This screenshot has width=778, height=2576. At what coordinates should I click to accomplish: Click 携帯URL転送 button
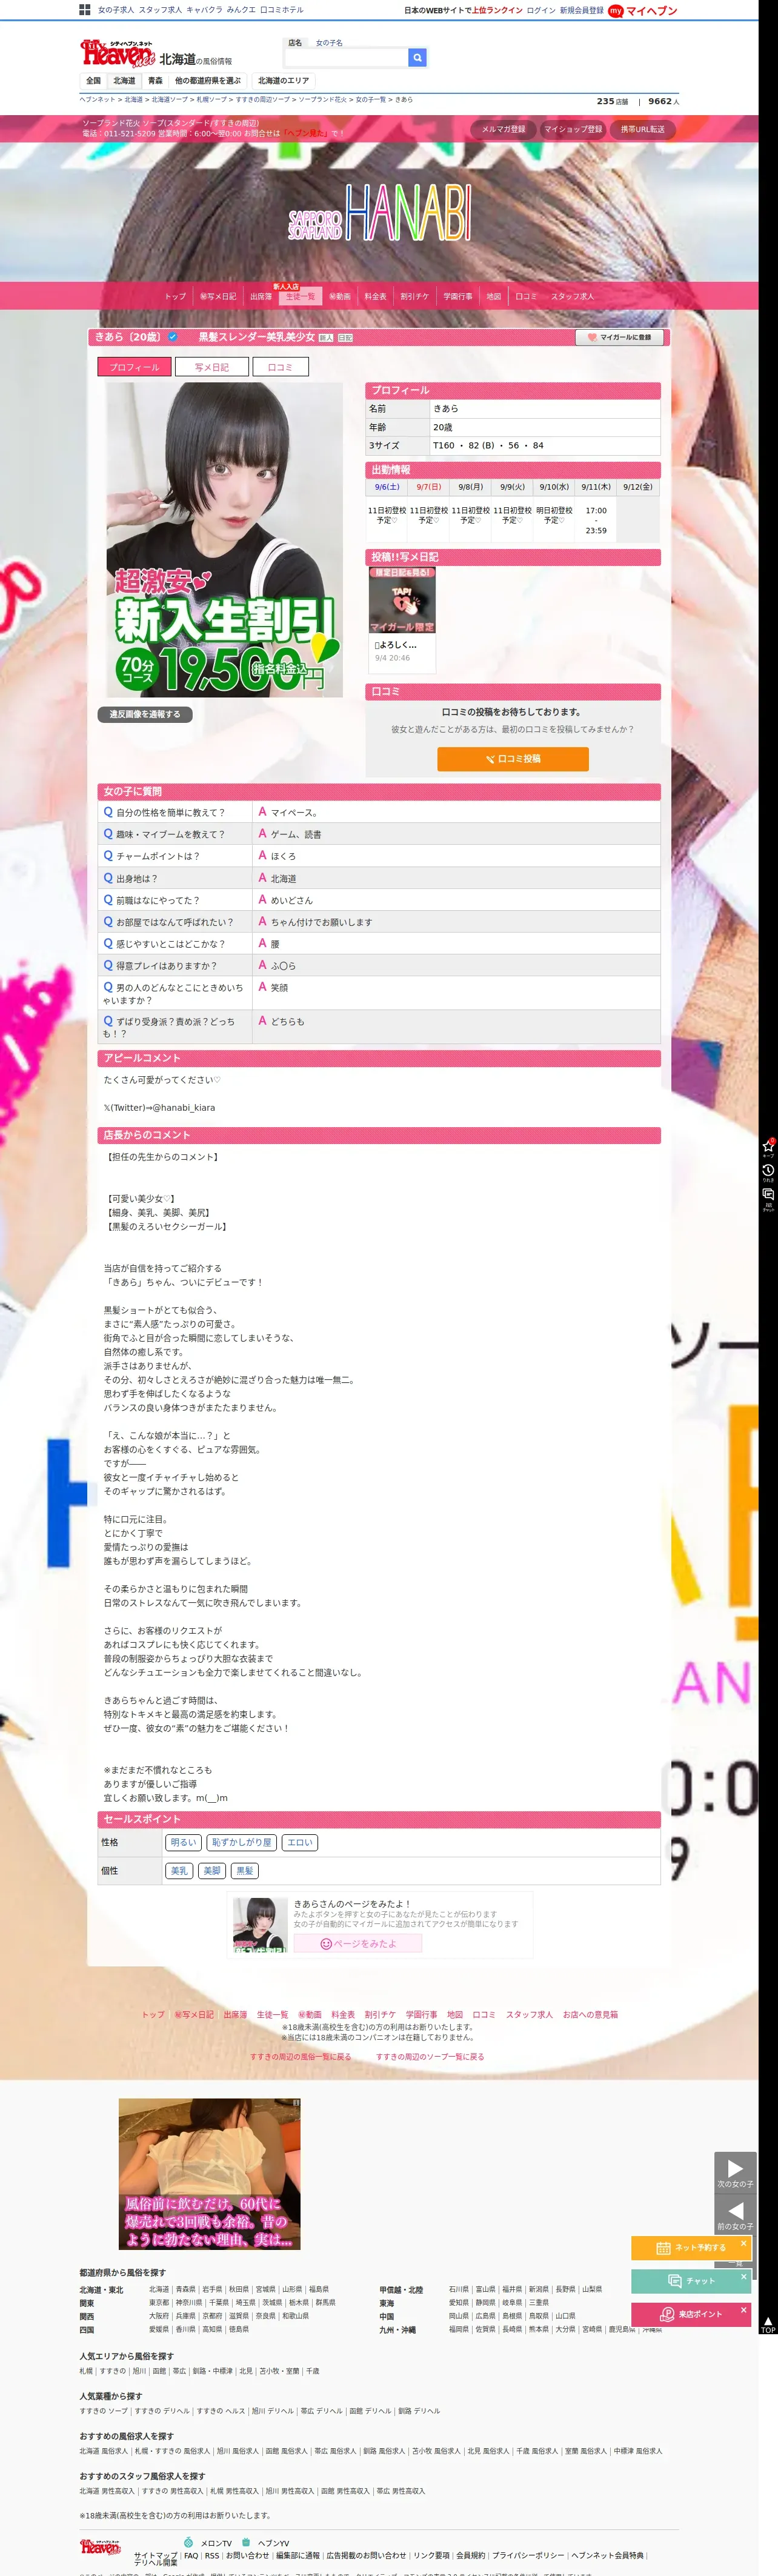(x=642, y=129)
